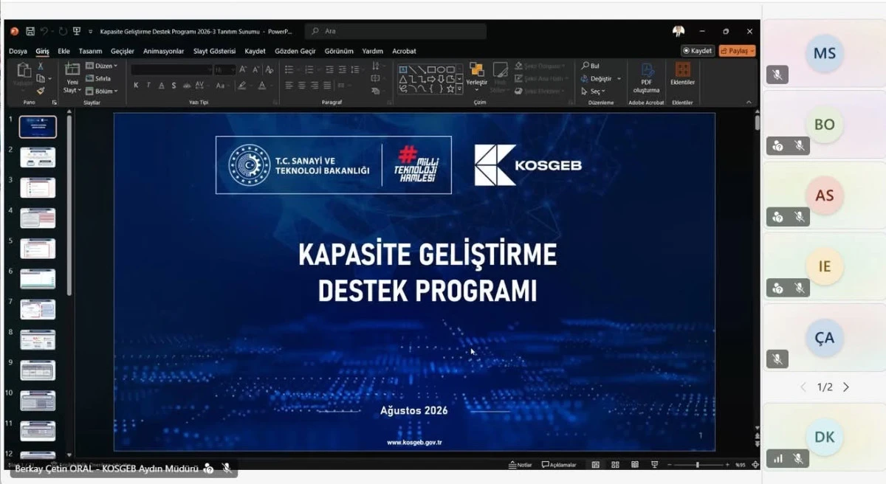Toggle underline A formatting

pyautogui.click(x=161, y=86)
